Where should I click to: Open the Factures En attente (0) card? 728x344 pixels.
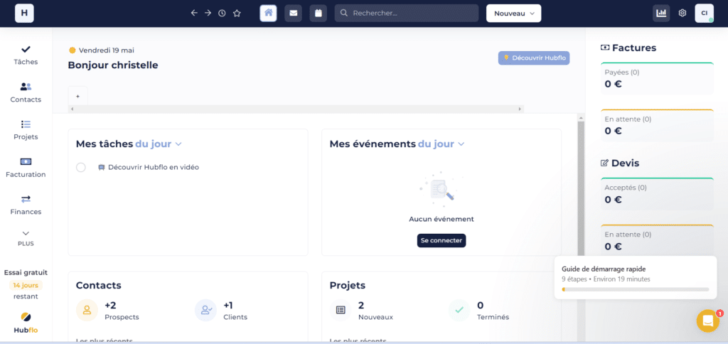657,125
